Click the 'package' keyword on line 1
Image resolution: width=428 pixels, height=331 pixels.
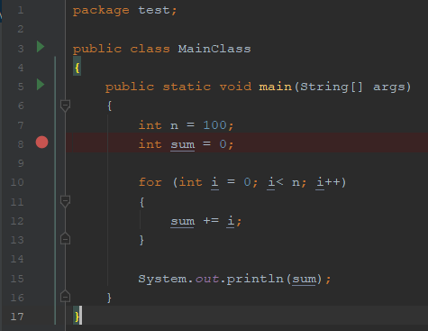(101, 11)
